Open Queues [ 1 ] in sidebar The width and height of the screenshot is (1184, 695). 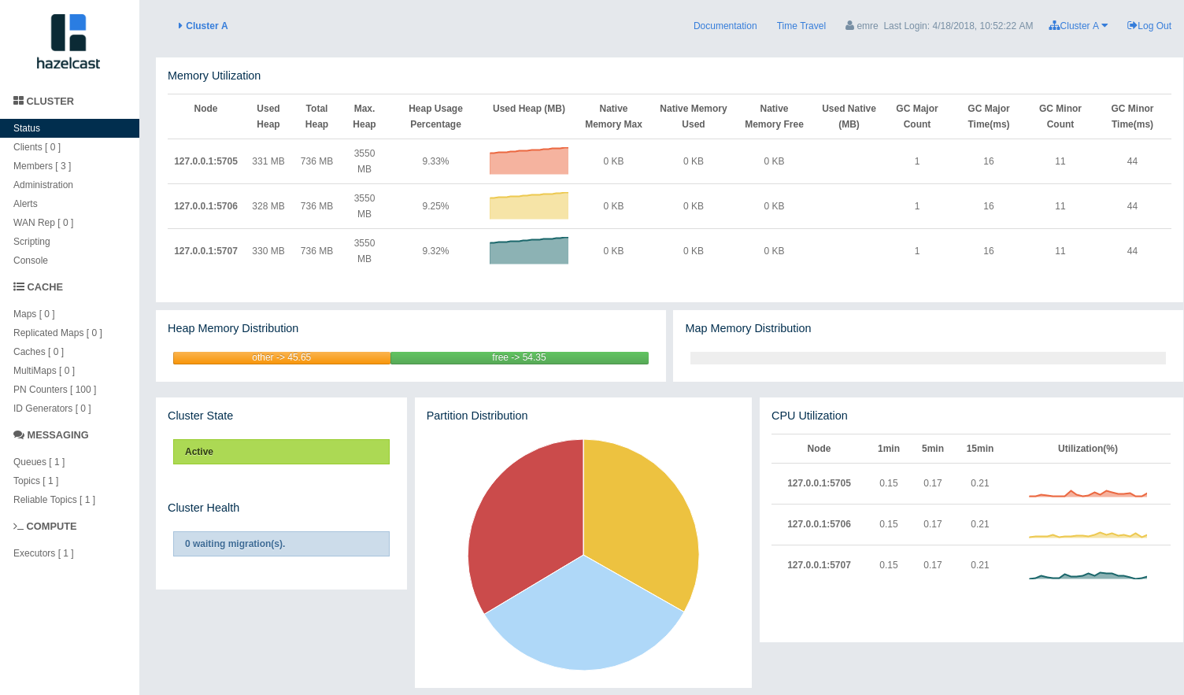(x=39, y=462)
